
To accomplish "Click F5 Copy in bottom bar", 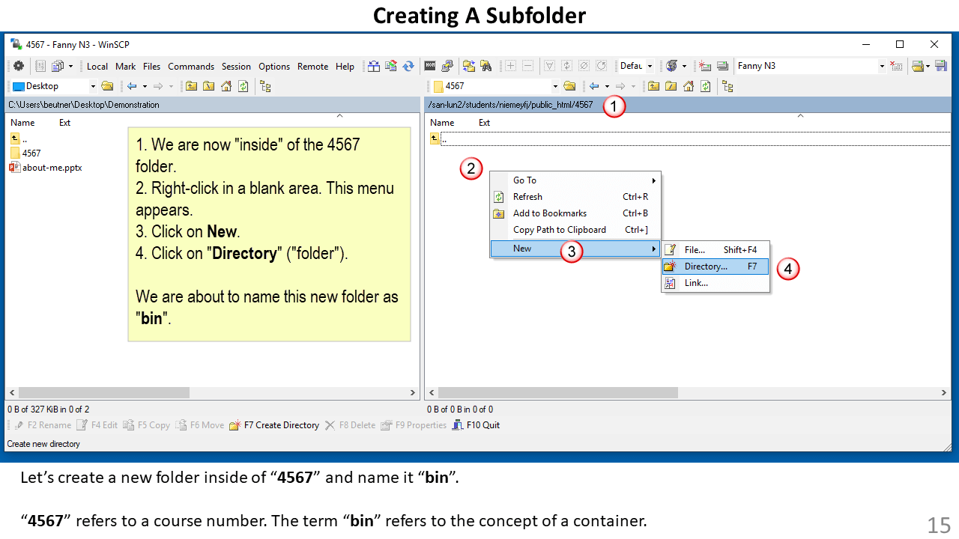I will coord(147,425).
